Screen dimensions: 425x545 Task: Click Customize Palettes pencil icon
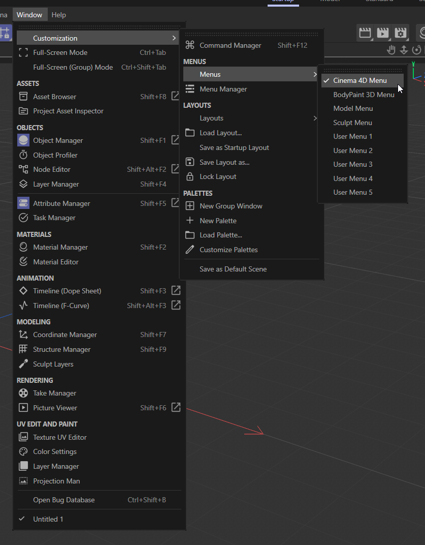coord(190,250)
